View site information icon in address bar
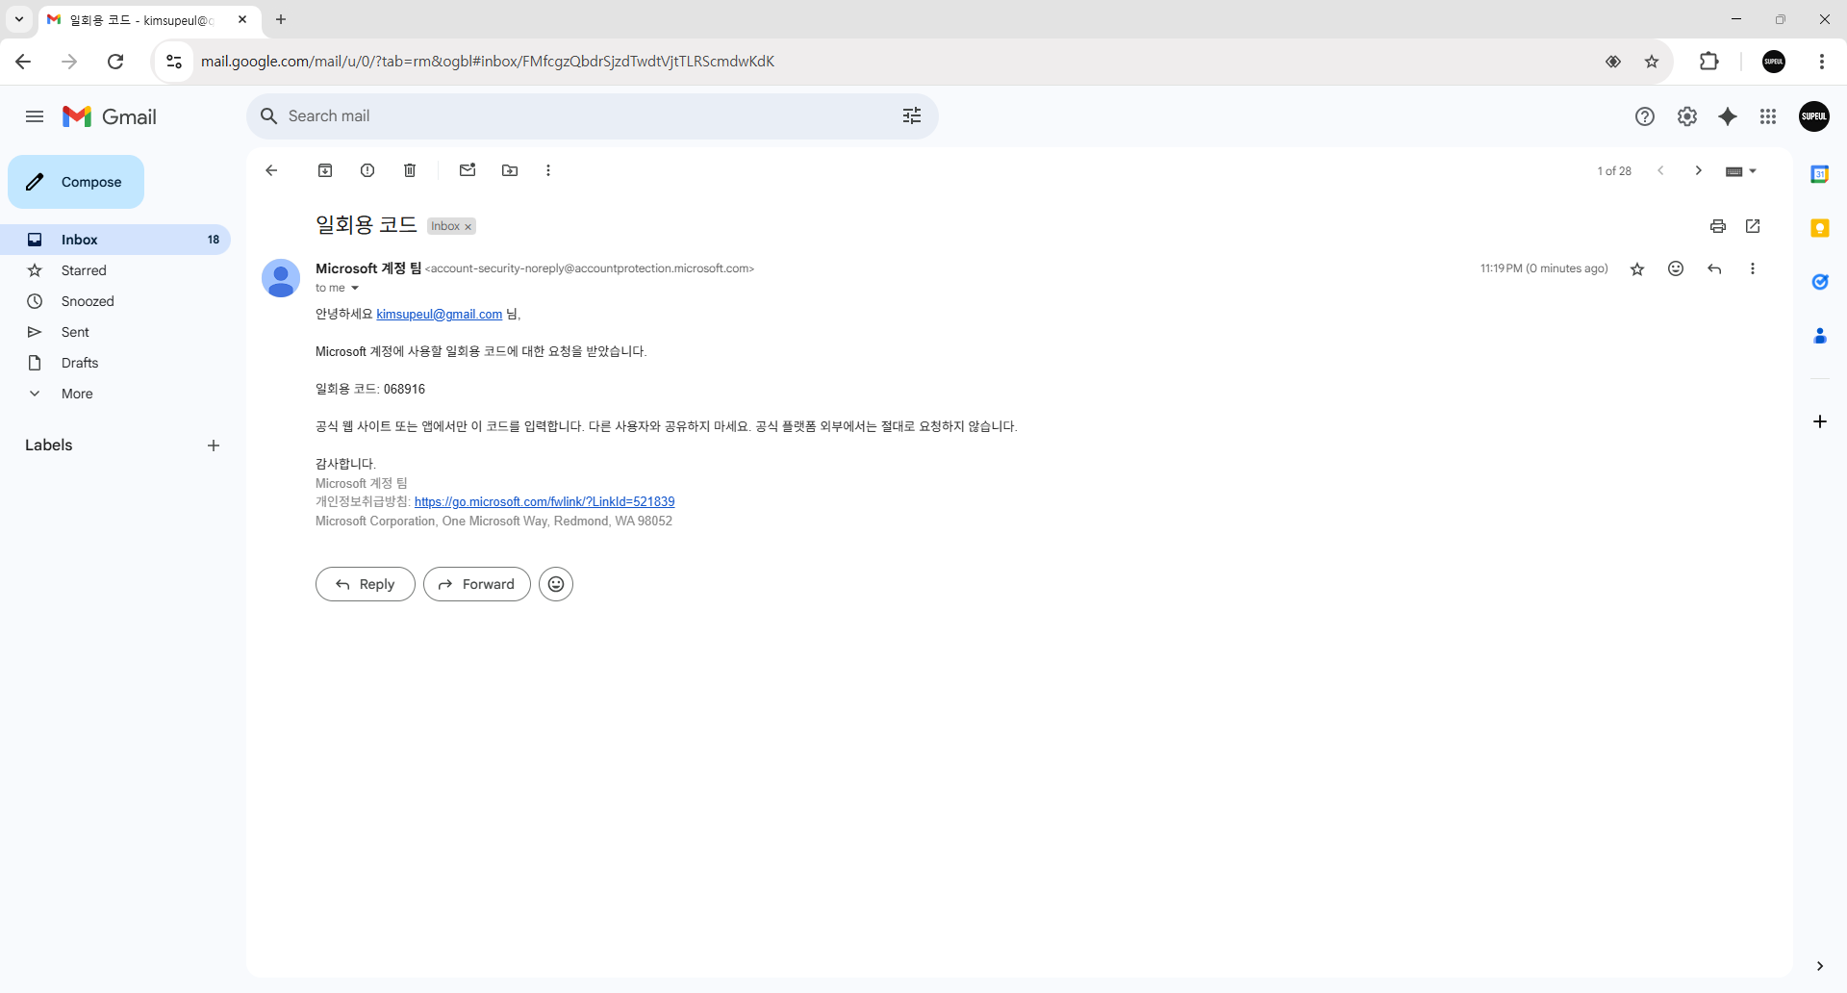The height and width of the screenshot is (993, 1847). (x=174, y=62)
